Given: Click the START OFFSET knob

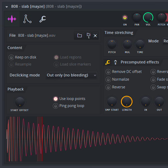Looking at the screenshot, I should (20, 102).
